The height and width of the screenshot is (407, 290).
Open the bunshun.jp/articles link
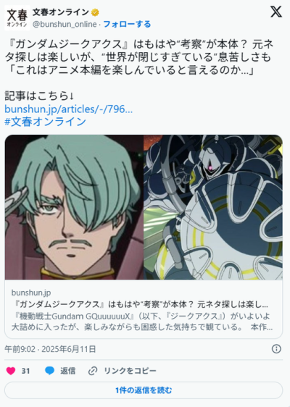click(69, 109)
